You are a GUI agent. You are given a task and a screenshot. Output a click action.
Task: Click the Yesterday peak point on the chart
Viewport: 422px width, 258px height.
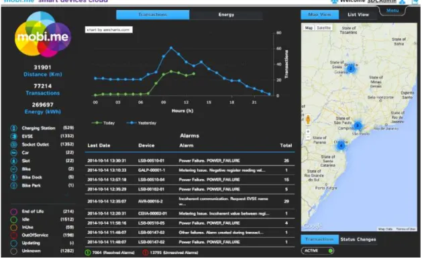point(171,48)
